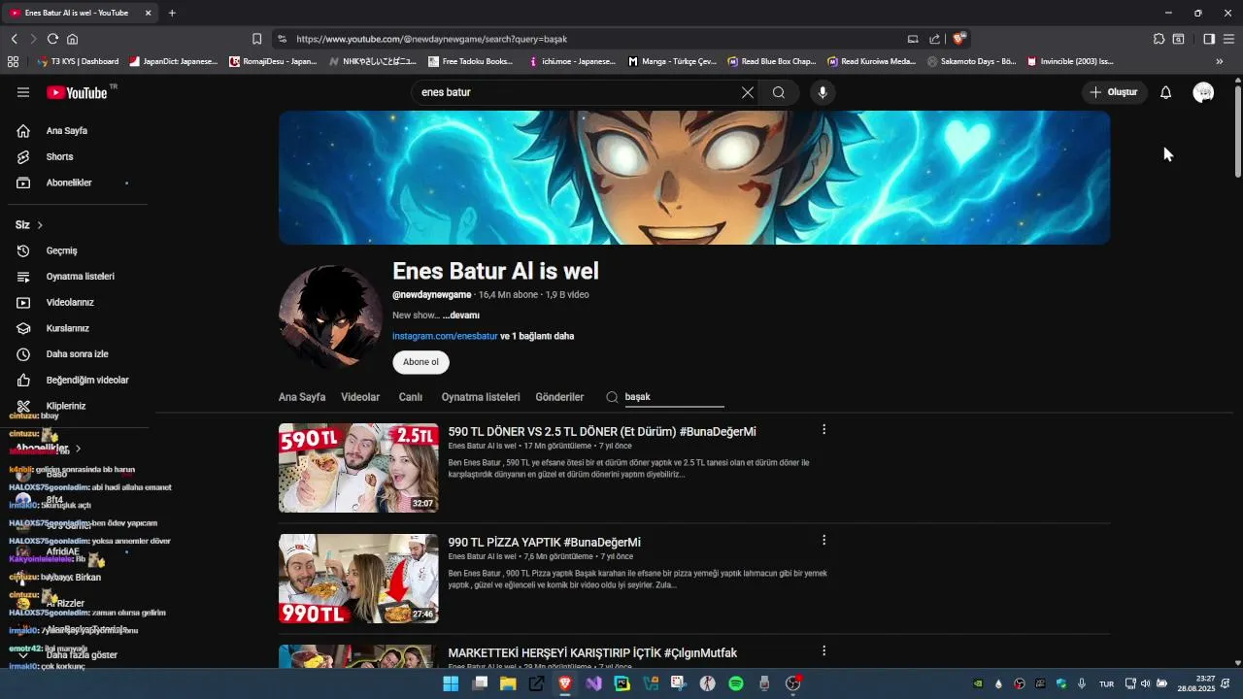Click the vertical page scrollbar

[x=1238, y=131]
